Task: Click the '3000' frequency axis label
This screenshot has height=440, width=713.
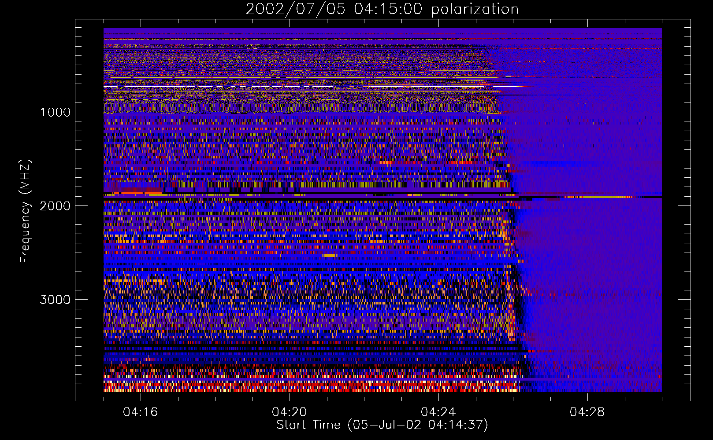Action: [x=55, y=300]
